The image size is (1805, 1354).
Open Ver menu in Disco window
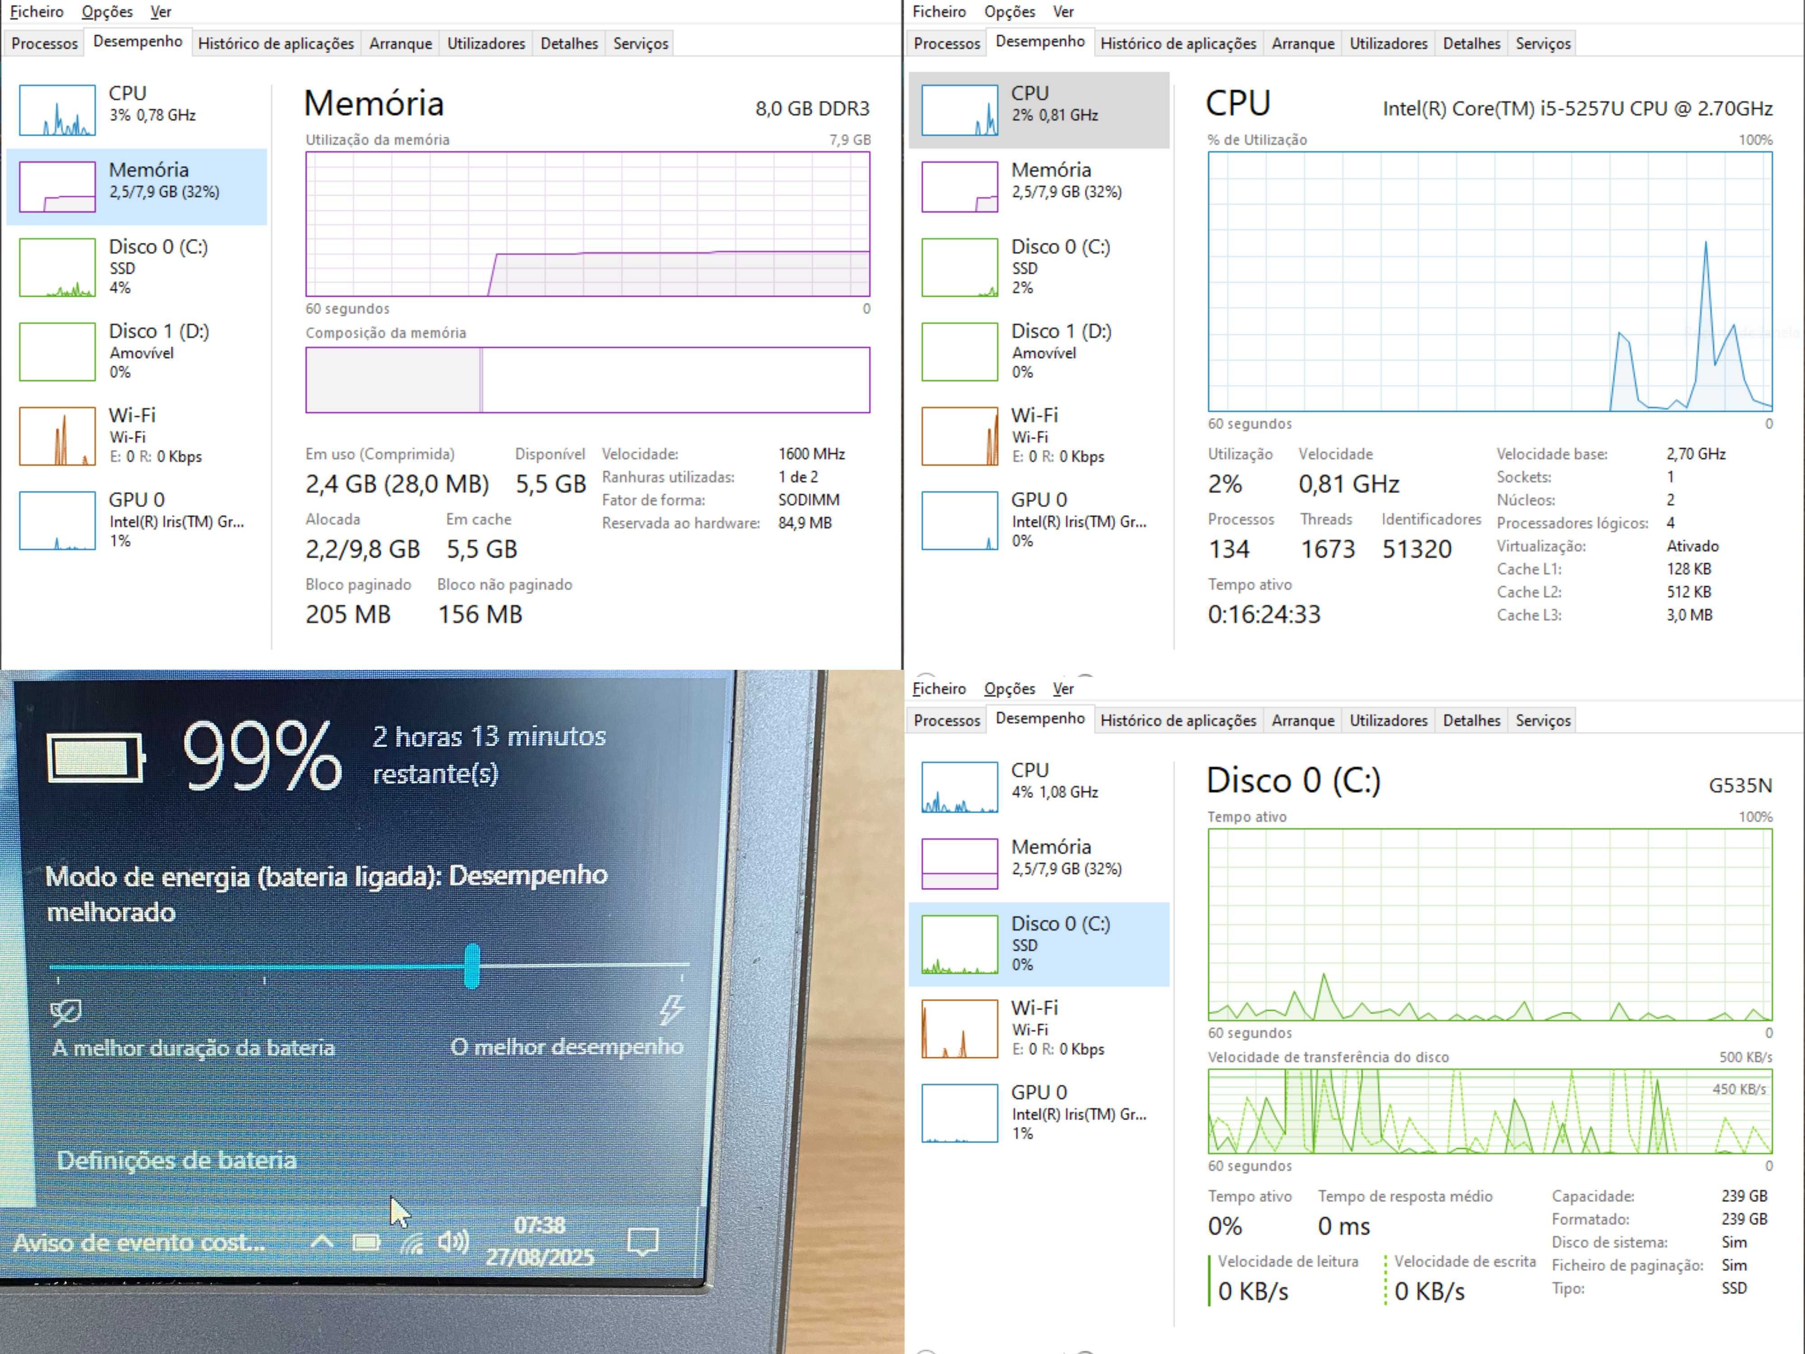[x=1063, y=689]
